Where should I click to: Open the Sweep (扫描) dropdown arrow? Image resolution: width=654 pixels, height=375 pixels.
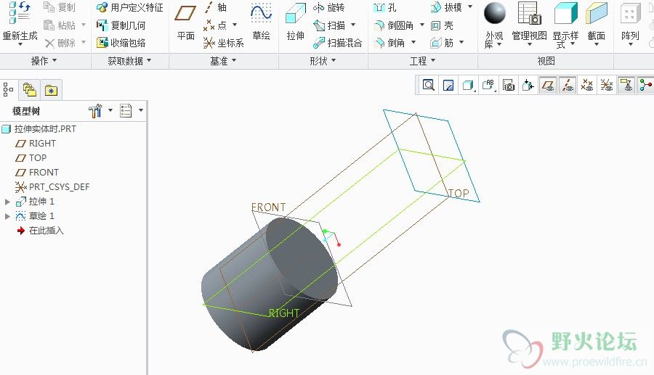point(353,25)
